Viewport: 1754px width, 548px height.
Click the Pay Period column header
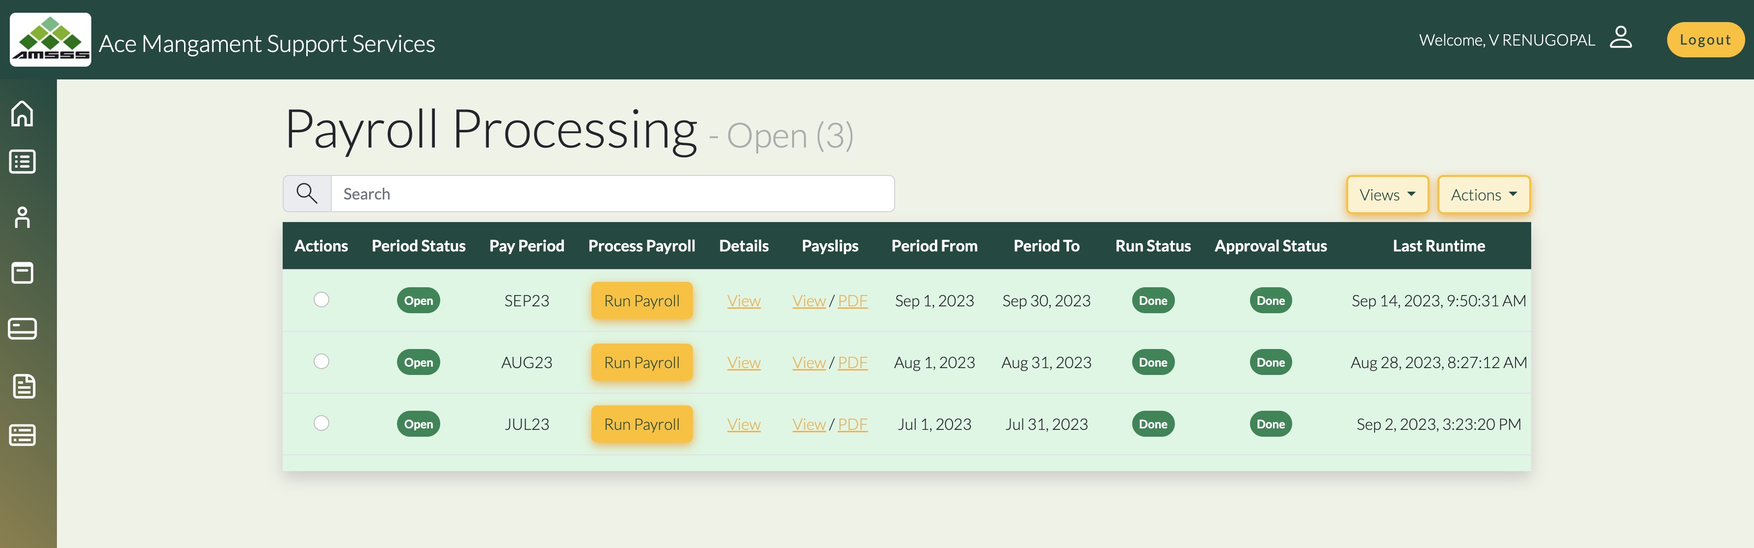coord(526,246)
